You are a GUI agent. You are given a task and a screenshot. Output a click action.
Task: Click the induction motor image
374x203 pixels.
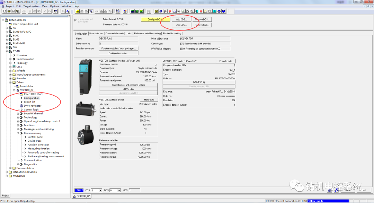pos(86,109)
